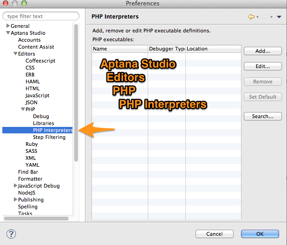Select the PHP editor tree item
This screenshot has height=245, width=287.
click(30, 109)
